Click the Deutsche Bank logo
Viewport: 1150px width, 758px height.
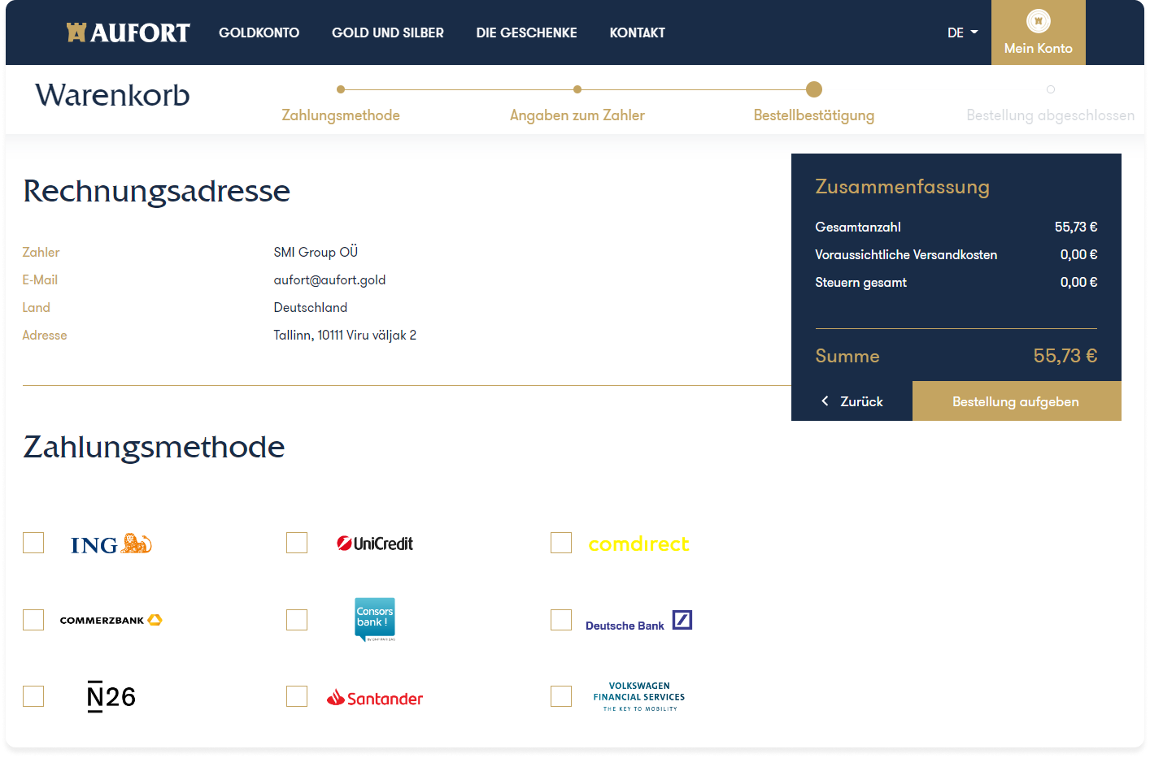coord(638,622)
